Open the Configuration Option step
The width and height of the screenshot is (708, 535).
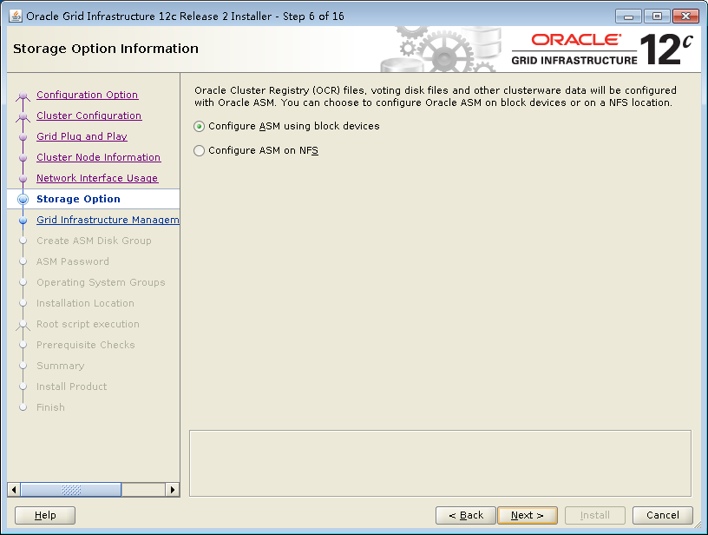[87, 95]
